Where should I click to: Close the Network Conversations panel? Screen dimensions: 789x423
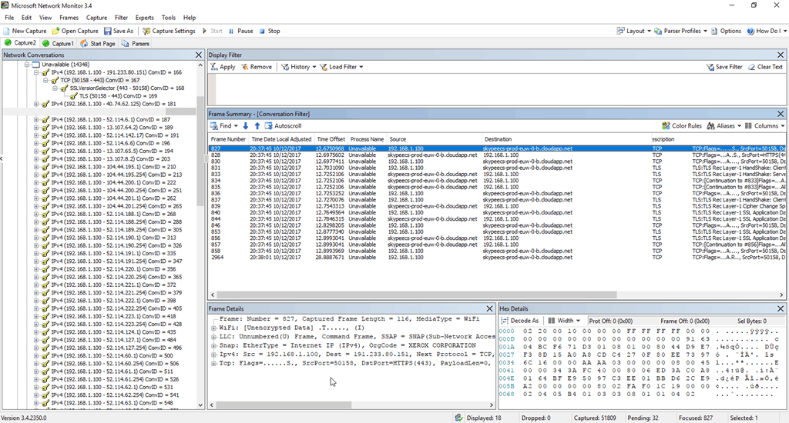(x=199, y=55)
